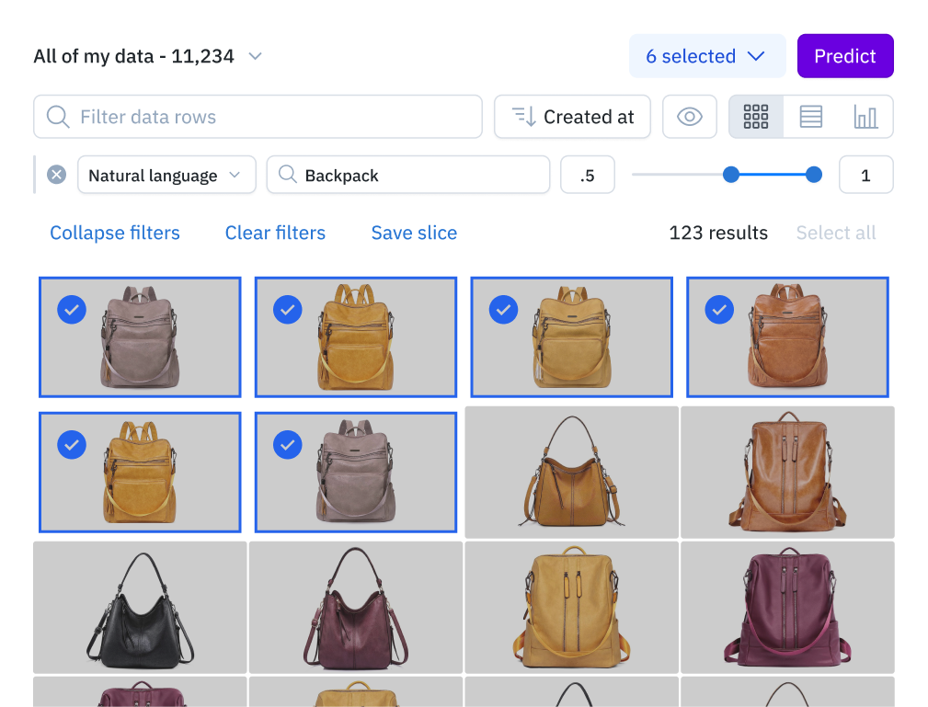Open the 6 selected dropdown

pyautogui.click(x=707, y=56)
